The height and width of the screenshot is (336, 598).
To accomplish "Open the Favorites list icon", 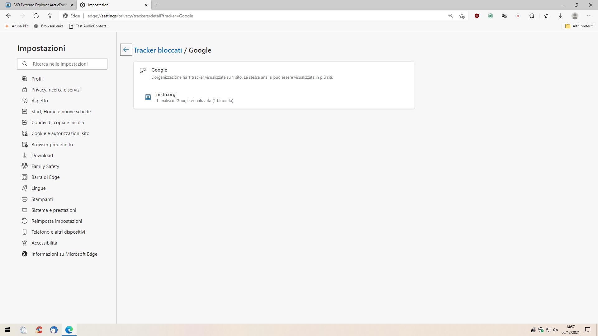I will coord(547,16).
